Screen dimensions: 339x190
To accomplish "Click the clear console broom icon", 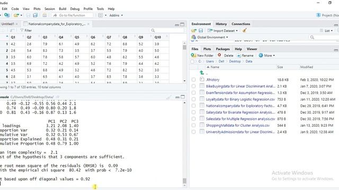I will pyautogui.click(x=169, y=97).
